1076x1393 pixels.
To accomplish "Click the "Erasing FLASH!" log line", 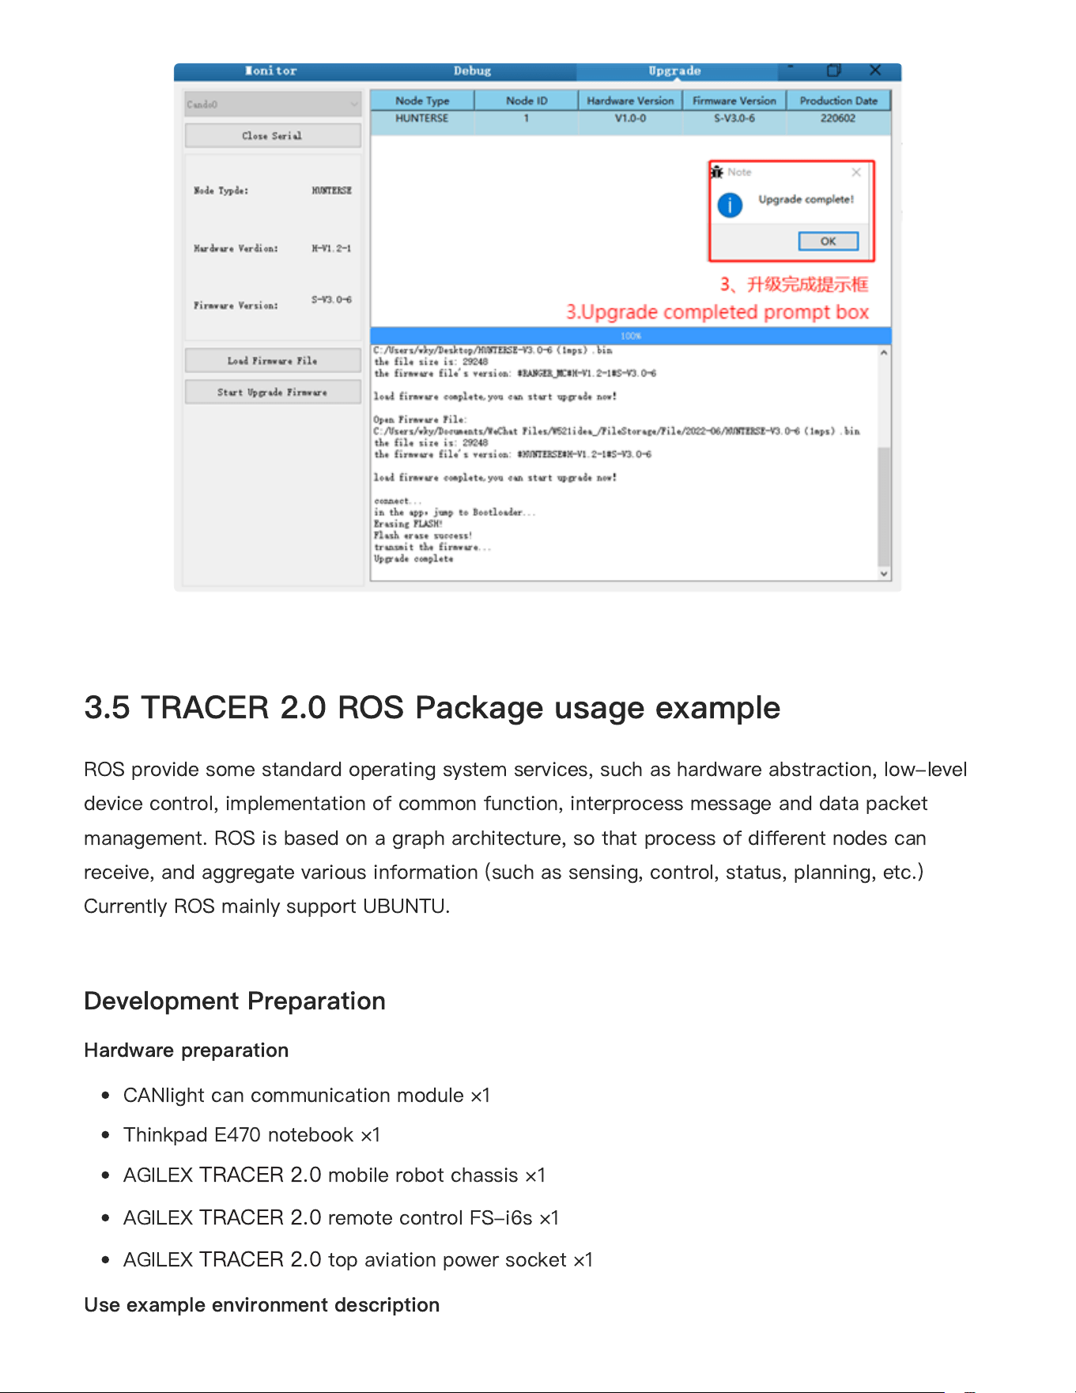I will click(408, 524).
